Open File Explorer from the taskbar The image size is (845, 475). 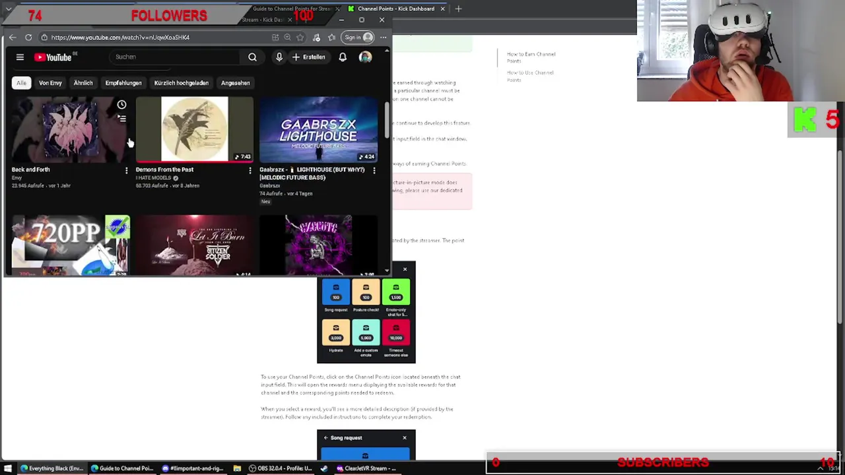237,468
